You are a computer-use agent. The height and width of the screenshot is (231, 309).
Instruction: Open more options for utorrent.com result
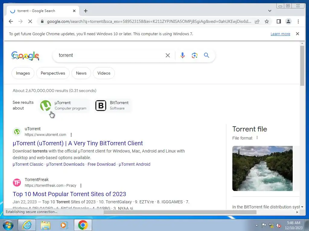coord(71,135)
